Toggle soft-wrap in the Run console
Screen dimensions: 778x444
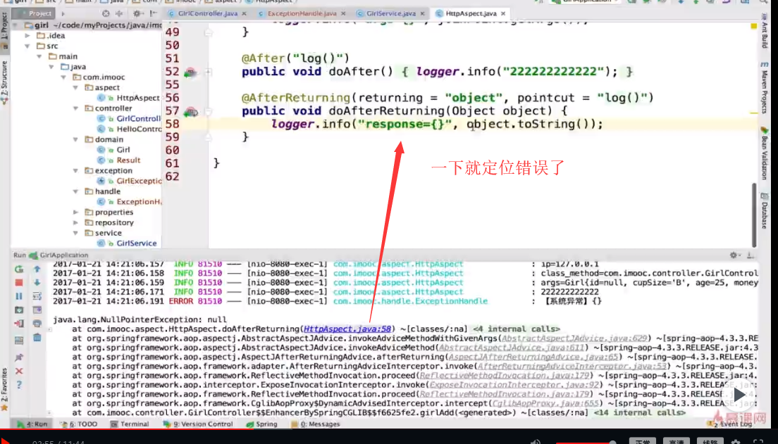(x=37, y=296)
